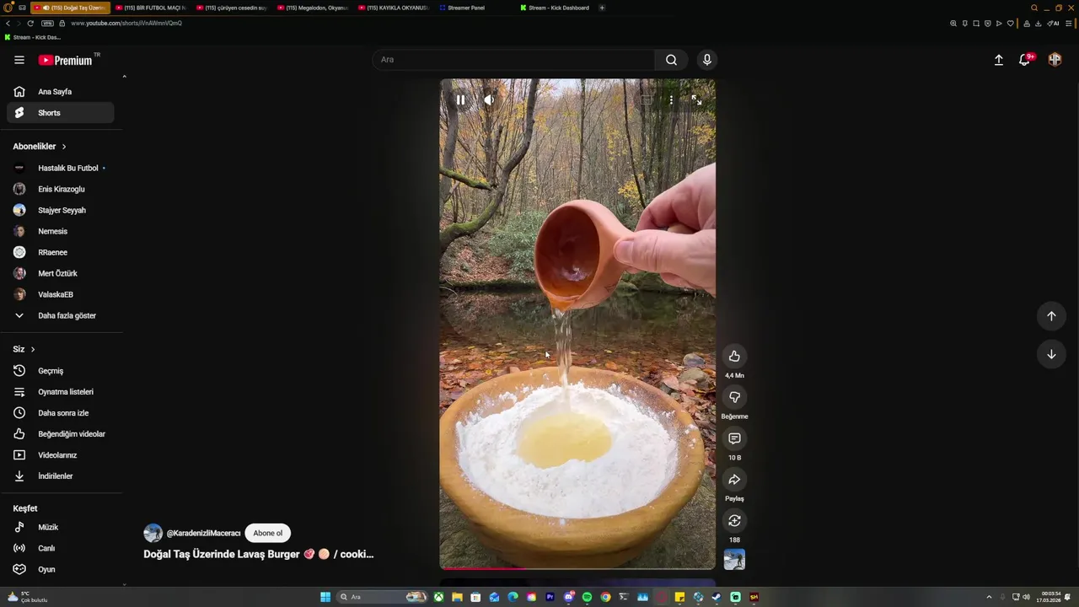Open İndirilenler downloads
The height and width of the screenshot is (607, 1079).
[61, 476]
